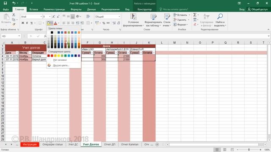Decrease font size with the smaller A icon
The height and width of the screenshot is (152, 271).
point(58,16)
